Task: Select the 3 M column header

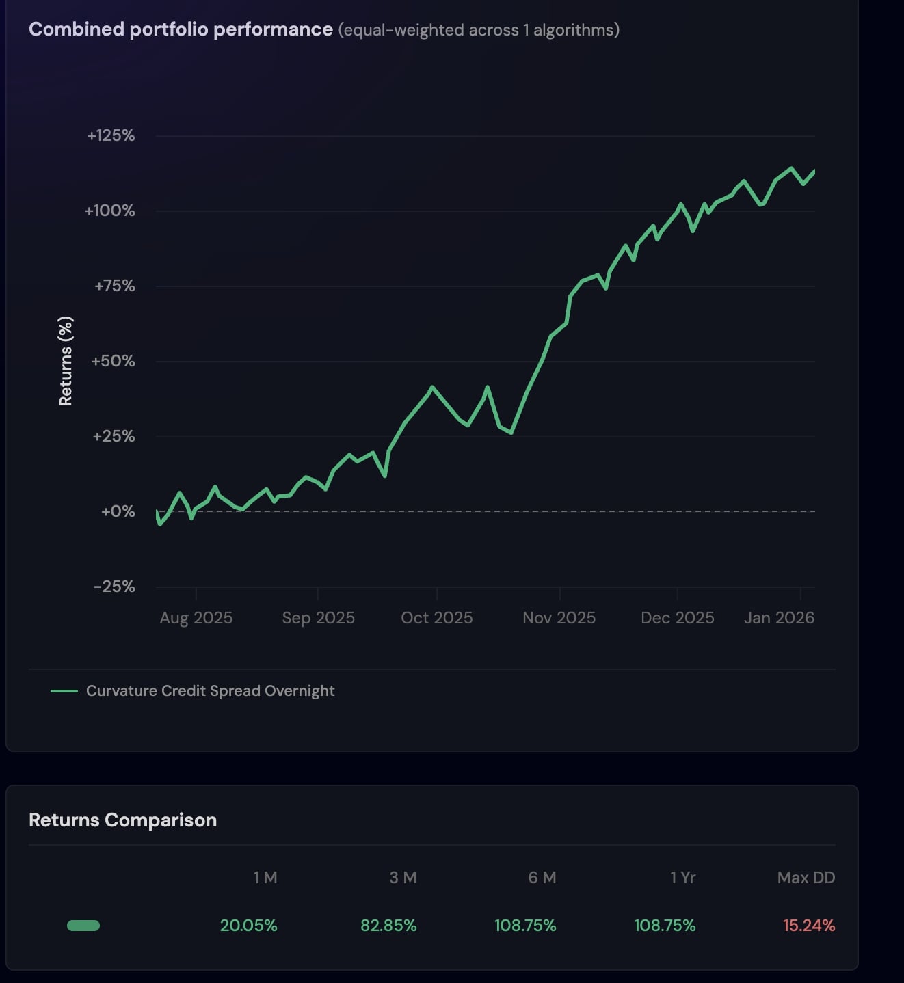Action: click(x=403, y=878)
